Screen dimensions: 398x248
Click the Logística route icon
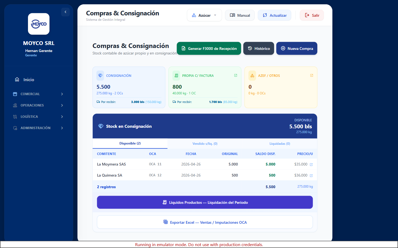tap(15, 117)
